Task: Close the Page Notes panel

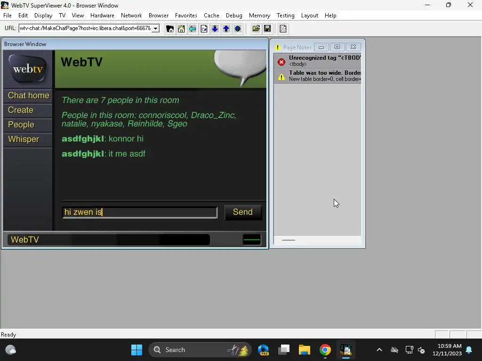Action: pyautogui.click(x=353, y=47)
